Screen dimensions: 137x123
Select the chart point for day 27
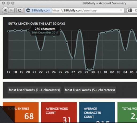(x=73, y=58)
